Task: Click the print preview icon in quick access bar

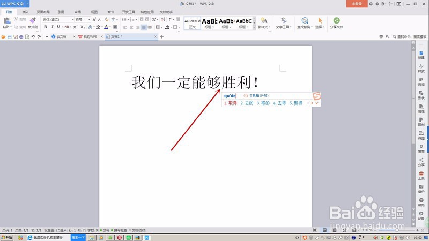Action: tap(27, 36)
